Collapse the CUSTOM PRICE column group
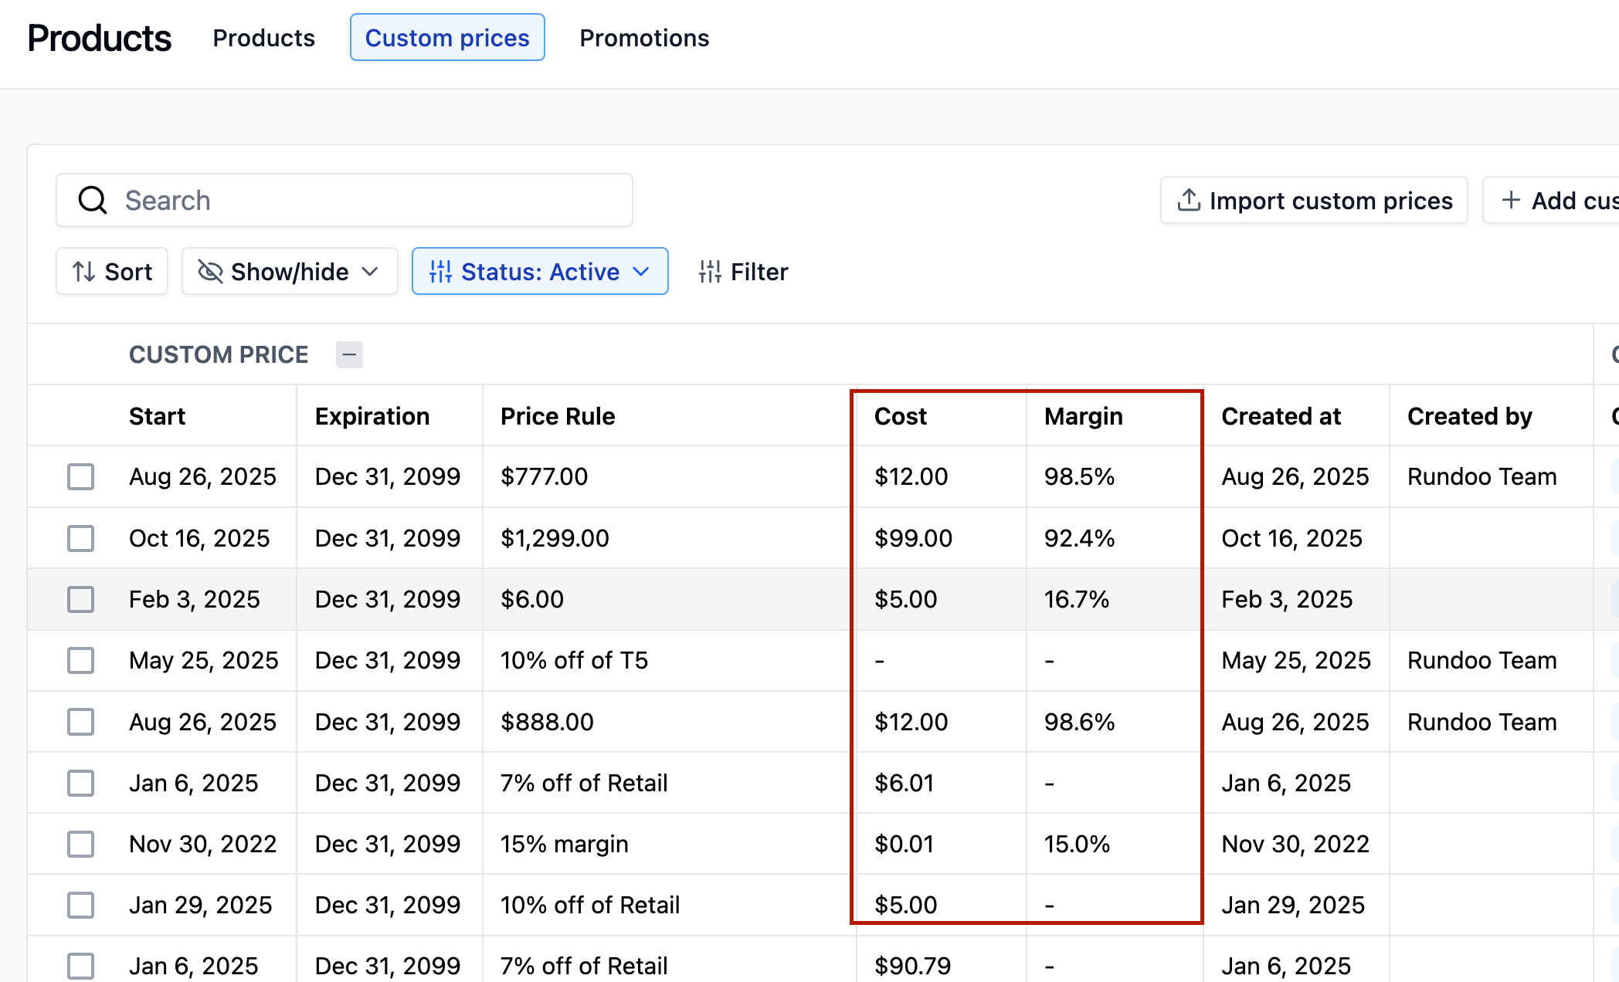The width and height of the screenshot is (1619, 982). 349,355
